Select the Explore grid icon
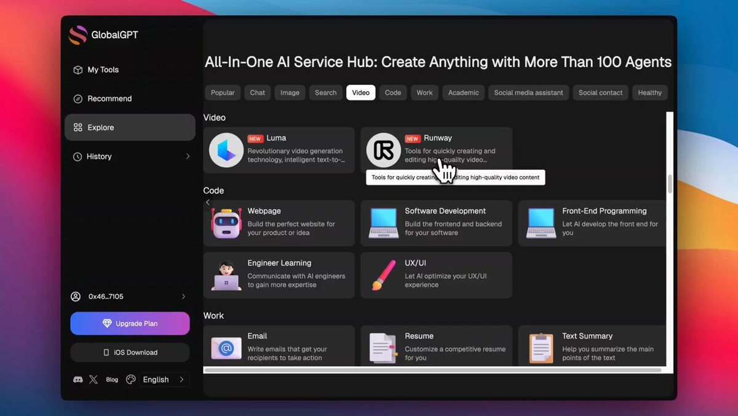The image size is (738, 416). coord(77,127)
